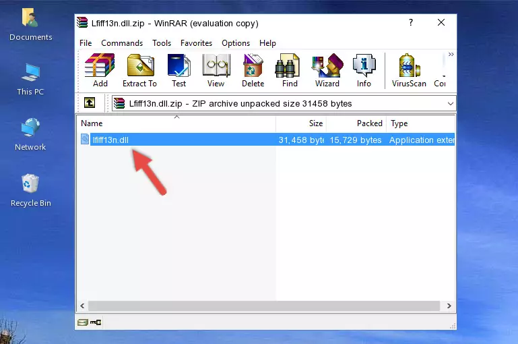Viewport: 518px width, 344px height.
Task: Close the WinRAR window
Action: tap(441, 22)
